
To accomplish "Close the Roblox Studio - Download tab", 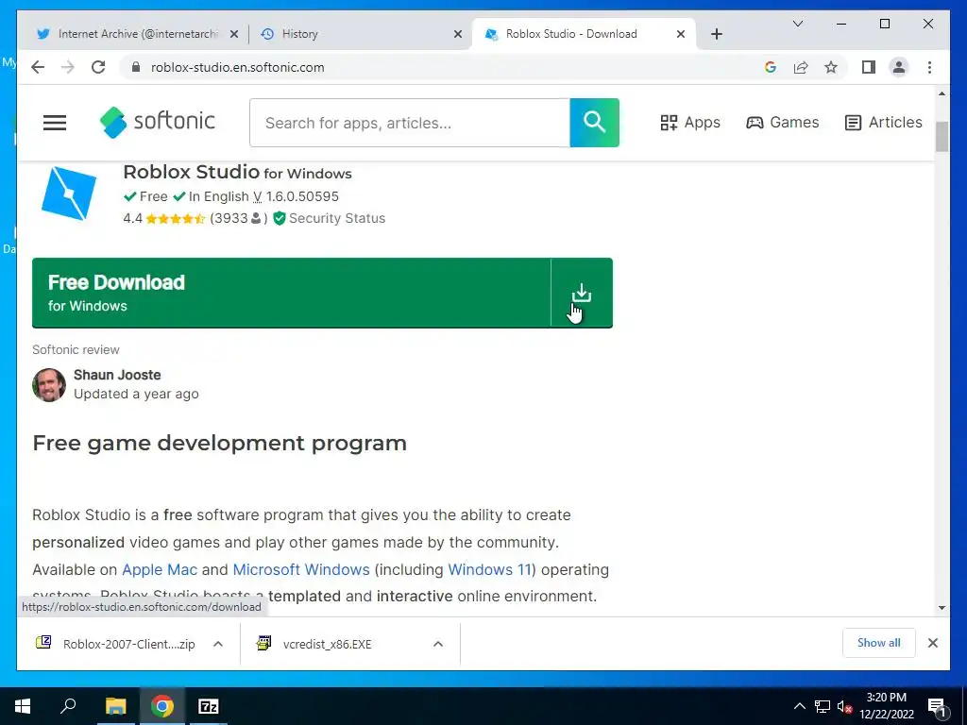I will point(681,34).
